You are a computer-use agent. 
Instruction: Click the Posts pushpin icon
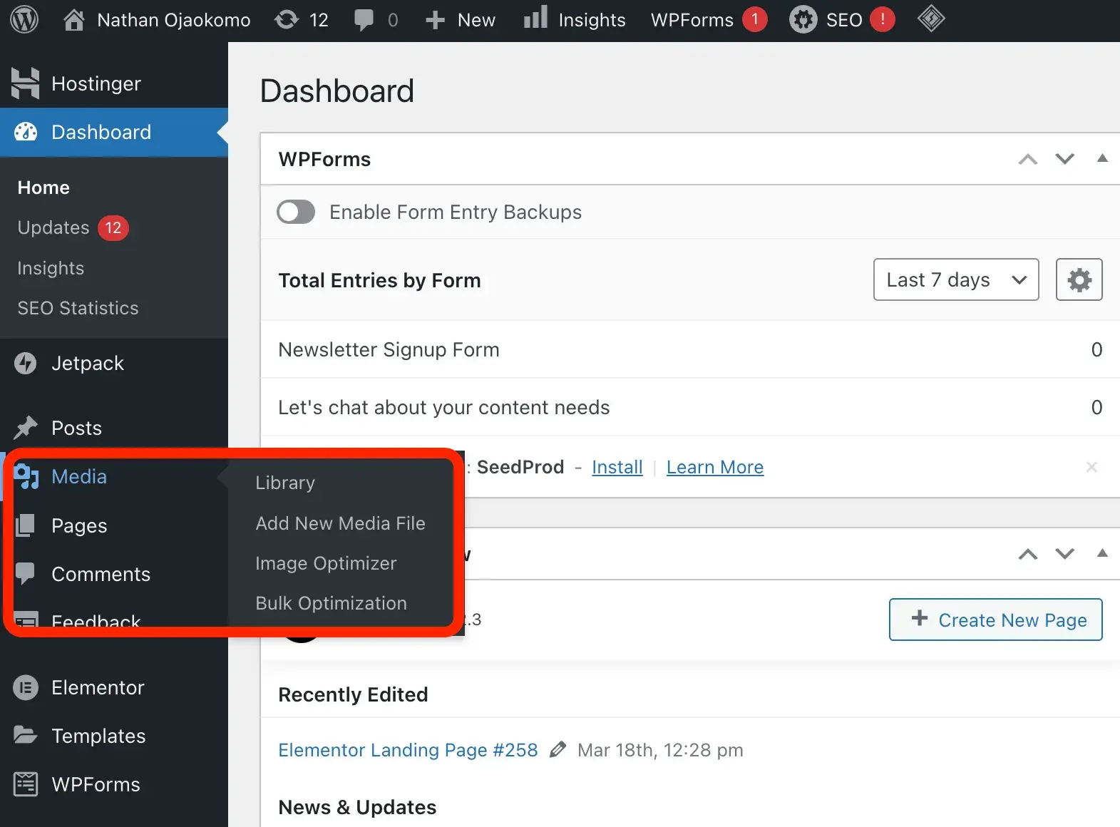(x=26, y=428)
